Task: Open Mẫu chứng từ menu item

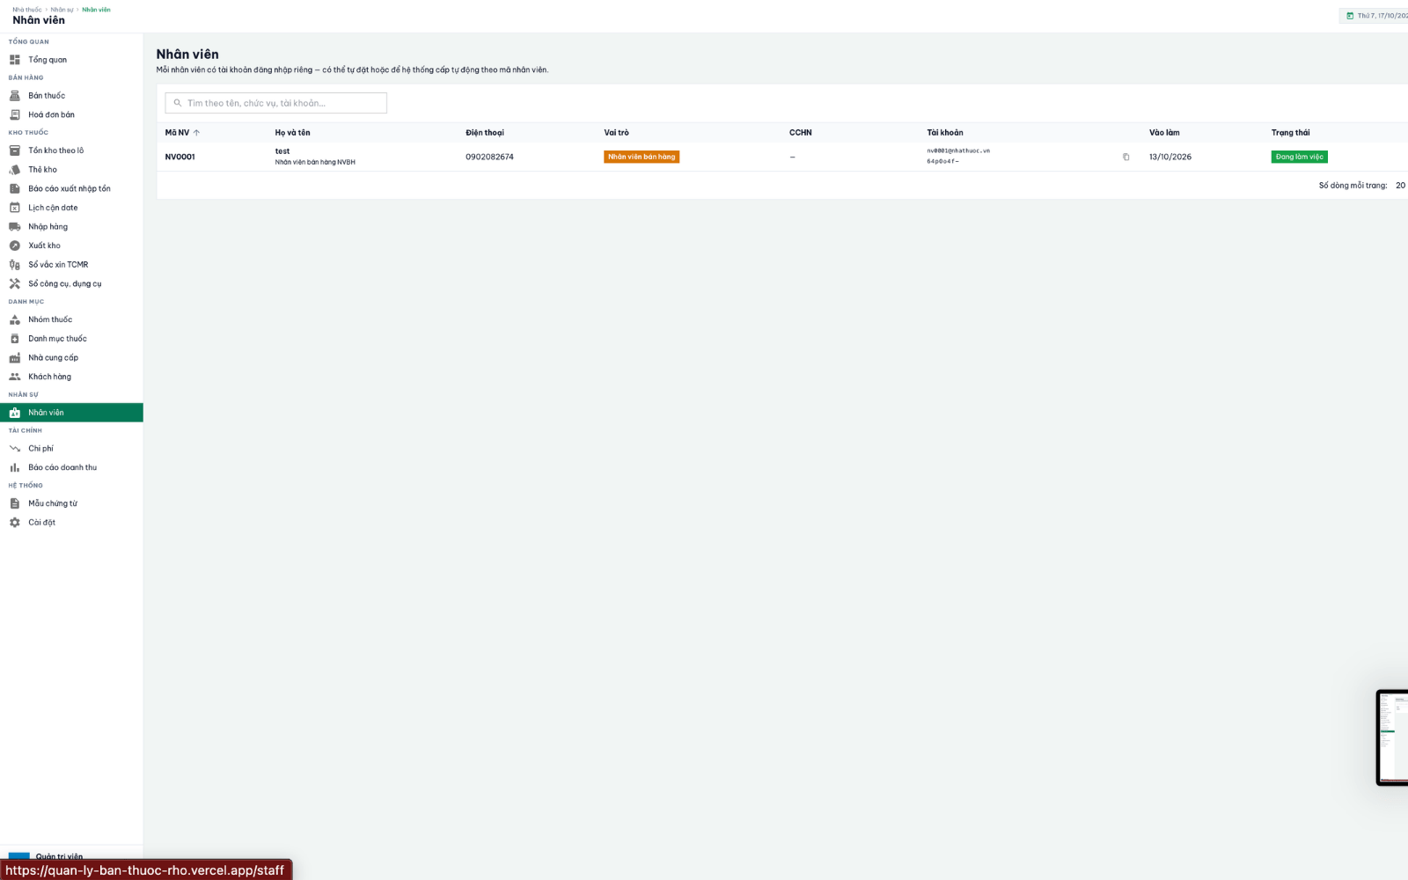Action: click(x=71, y=503)
